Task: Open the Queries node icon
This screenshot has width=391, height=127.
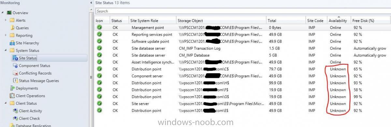Action: pos(12,28)
